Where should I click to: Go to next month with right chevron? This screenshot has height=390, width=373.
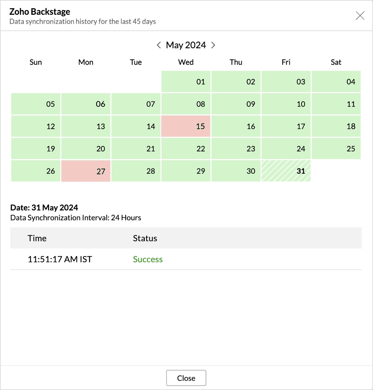coord(213,45)
